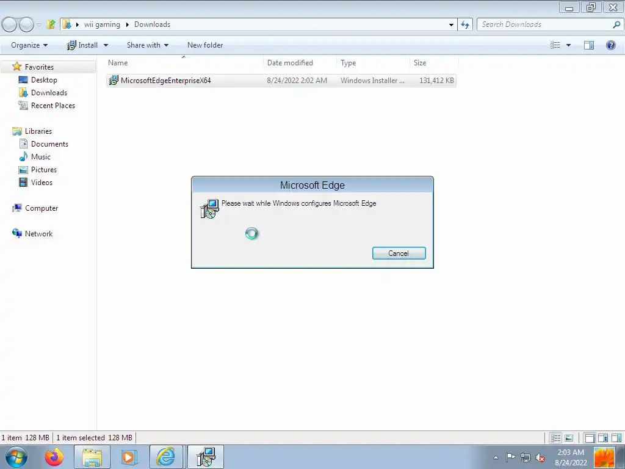Click the Downloads breadcrumb in address bar
This screenshot has width=625, height=469.
tap(152, 24)
